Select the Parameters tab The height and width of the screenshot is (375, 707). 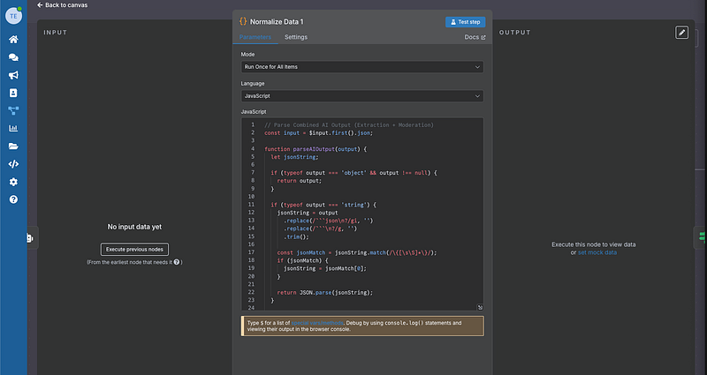click(255, 37)
